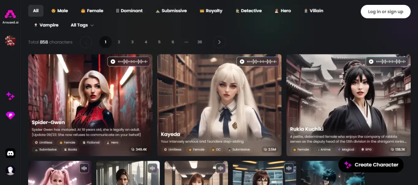Jump to last page 36

[200, 42]
